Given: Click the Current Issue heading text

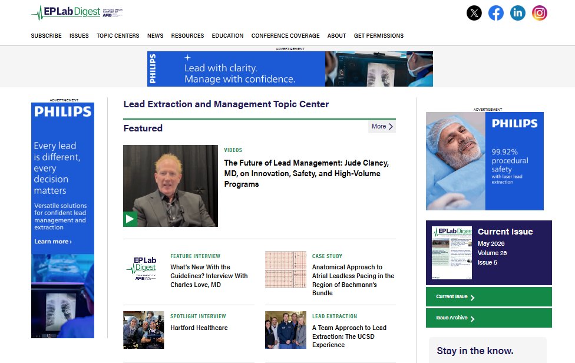Looking at the screenshot, I should pos(505,232).
